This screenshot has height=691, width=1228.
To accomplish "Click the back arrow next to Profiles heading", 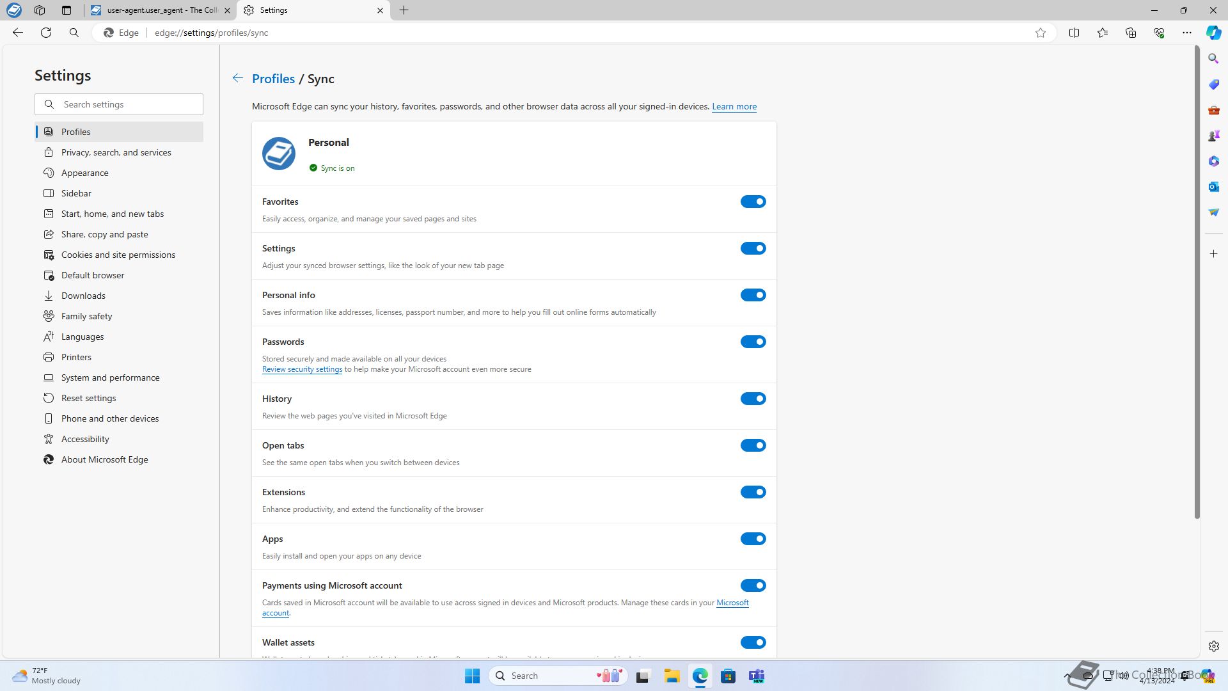I will pos(237,78).
